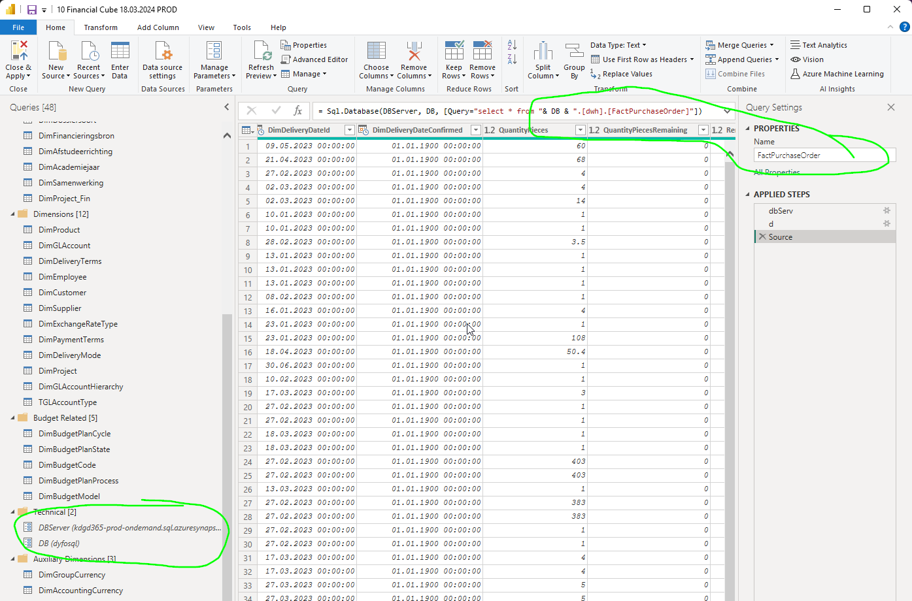Click the Split Column icon
This screenshot has height=601, width=912.
coord(543,51)
